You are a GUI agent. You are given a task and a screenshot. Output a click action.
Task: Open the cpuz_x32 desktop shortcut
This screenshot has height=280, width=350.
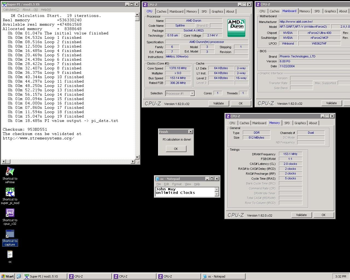point(10,217)
